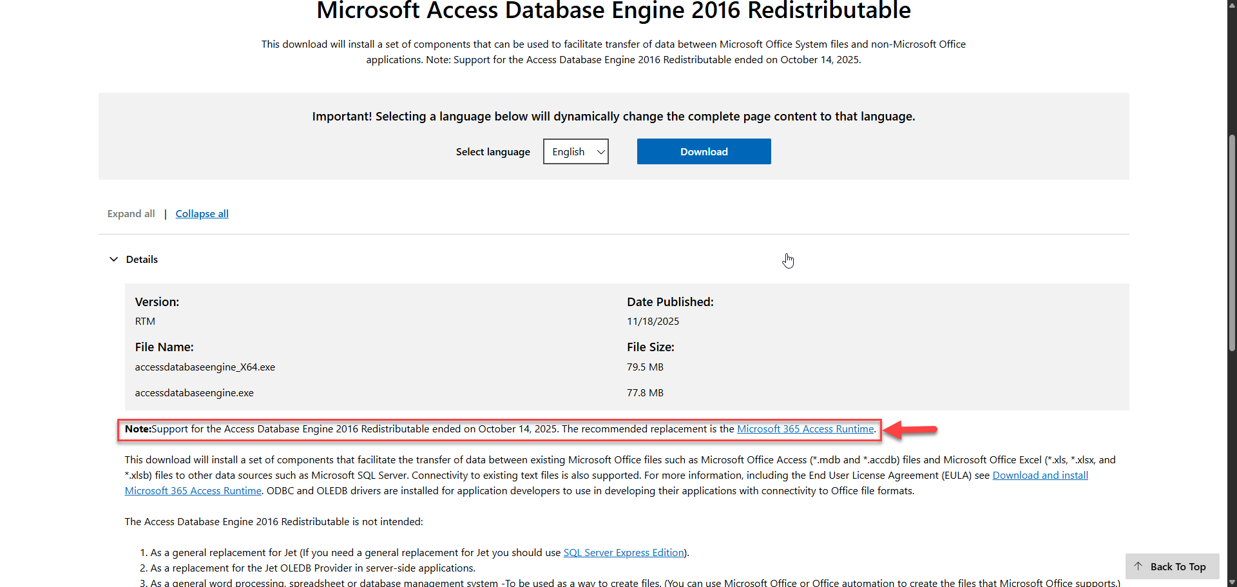This screenshot has height=587, width=1237.
Task: Open the English language dropdown
Action: [575, 151]
